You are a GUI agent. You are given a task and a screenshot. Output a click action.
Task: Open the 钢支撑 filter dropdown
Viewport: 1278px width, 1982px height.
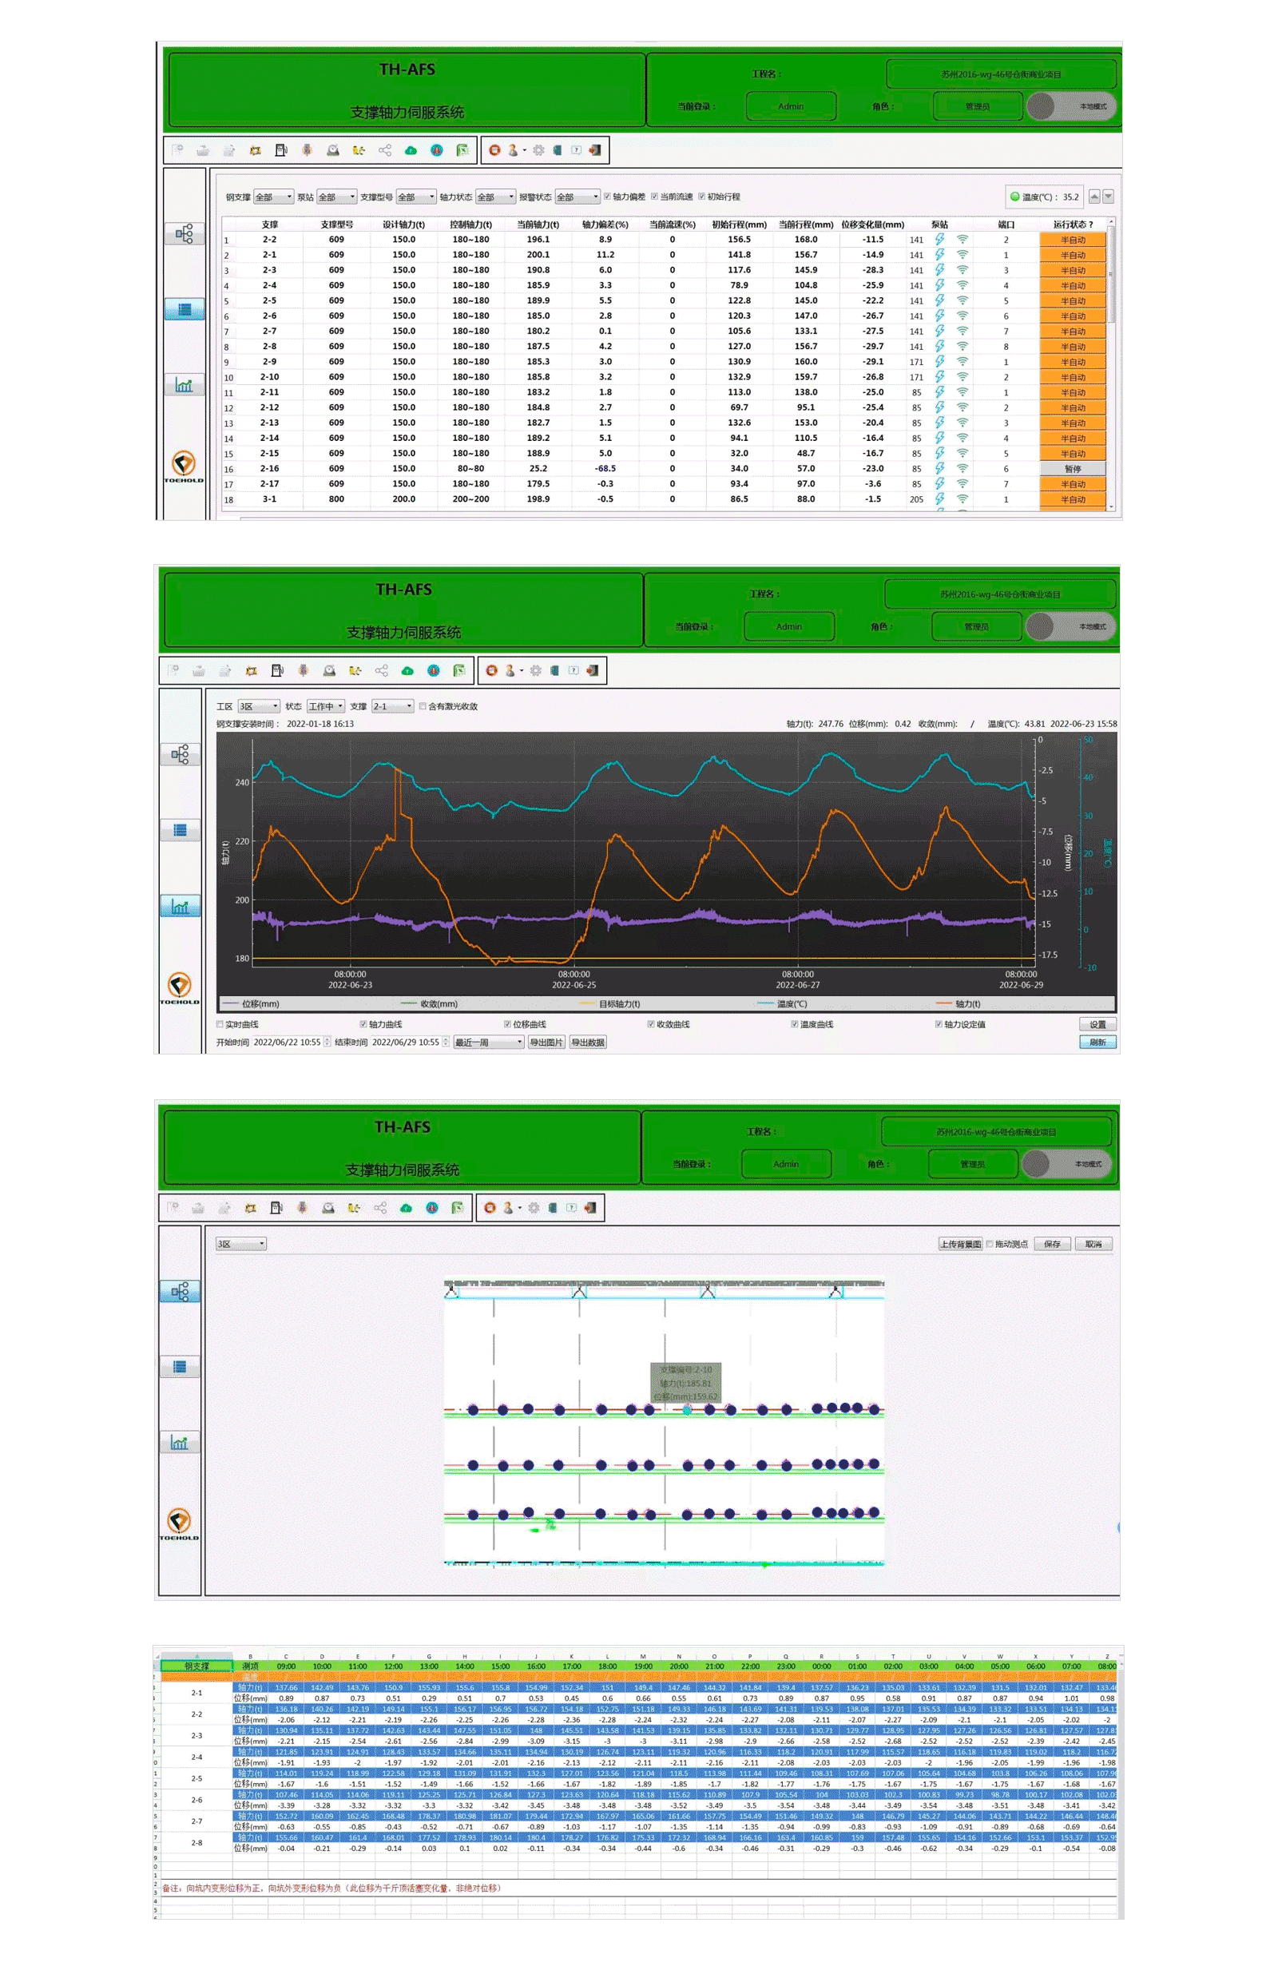click(x=273, y=197)
